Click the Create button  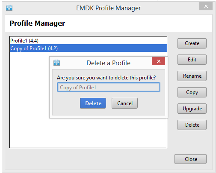coord(192,43)
